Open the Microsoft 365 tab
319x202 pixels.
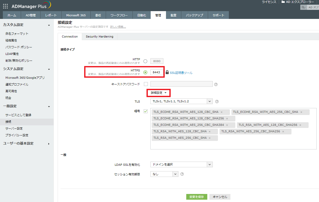click(76, 15)
